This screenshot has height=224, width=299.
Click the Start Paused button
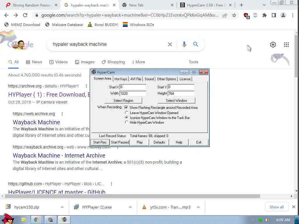tap(120, 142)
